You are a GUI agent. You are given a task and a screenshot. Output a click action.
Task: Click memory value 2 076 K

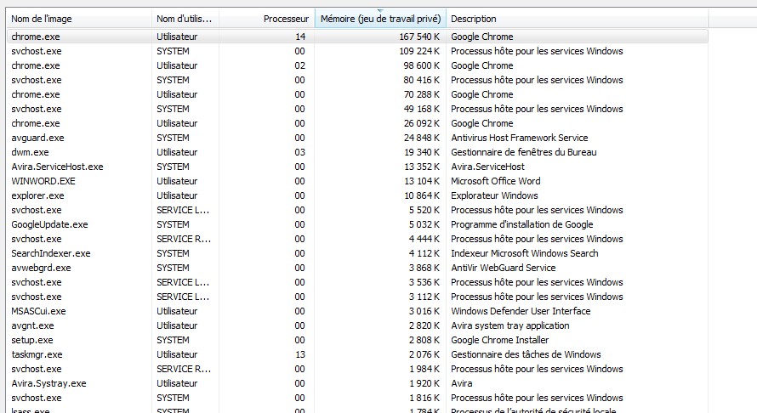point(424,354)
